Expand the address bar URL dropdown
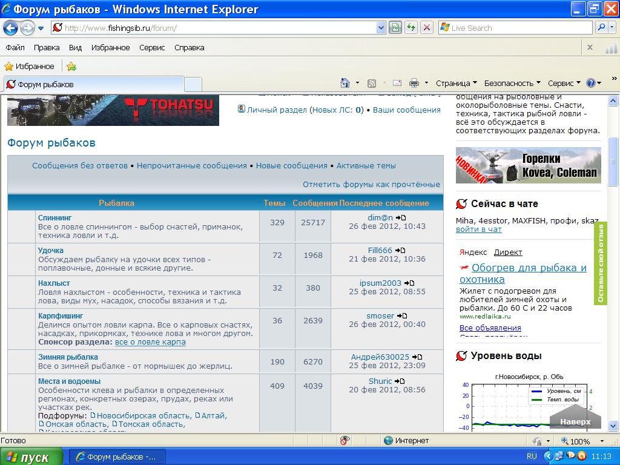This screenshot has height=465, width=620. pyautogui.click(x=381, y=28)
